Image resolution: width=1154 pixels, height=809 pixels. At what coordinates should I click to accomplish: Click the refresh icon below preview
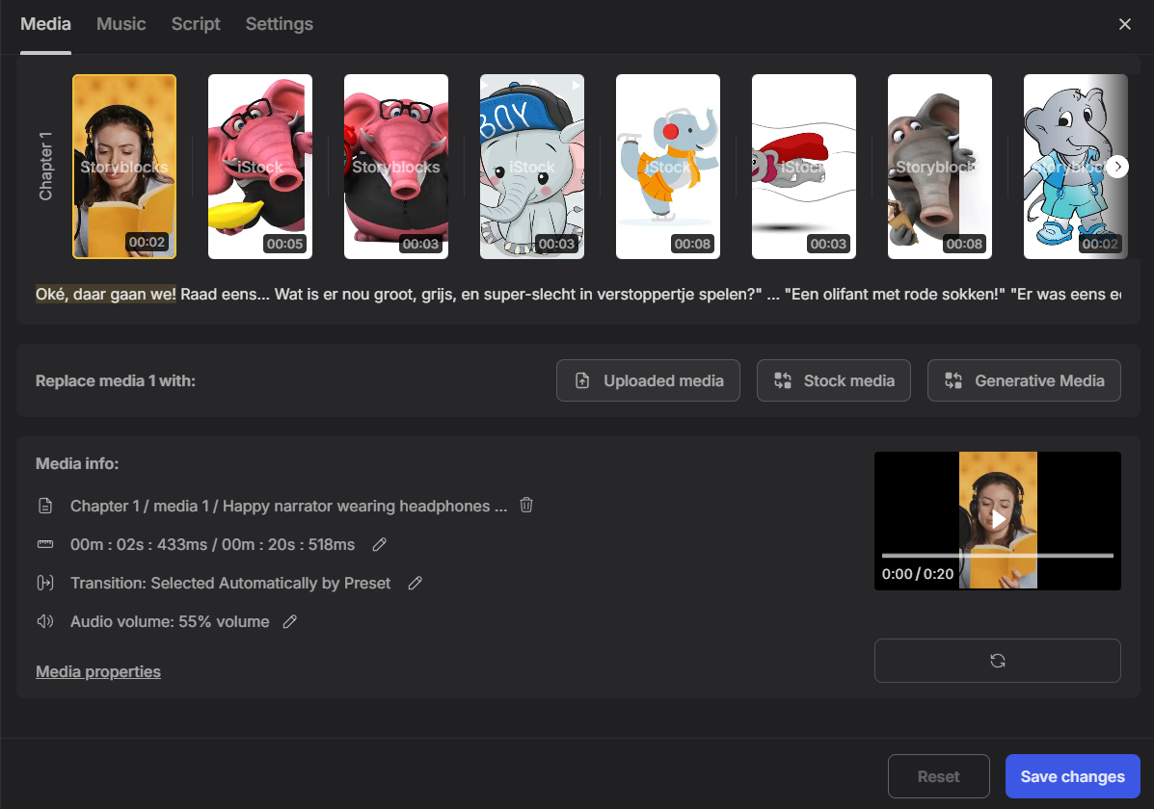point(997,661)
